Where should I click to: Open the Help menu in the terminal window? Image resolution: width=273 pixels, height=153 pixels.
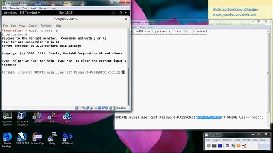tap(58, 25)
